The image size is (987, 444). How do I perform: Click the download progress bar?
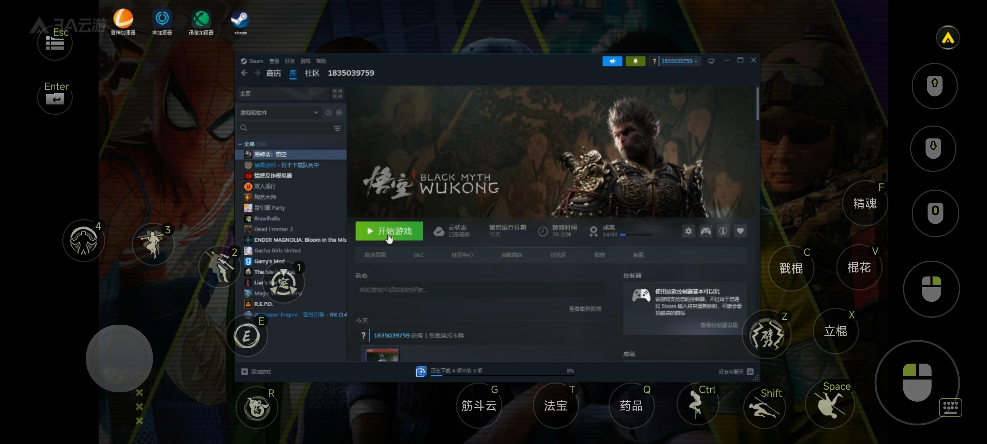tap(502, 376)
